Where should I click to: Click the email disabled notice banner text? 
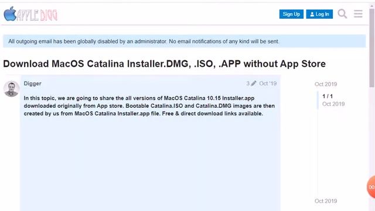[x=144, y=42]
